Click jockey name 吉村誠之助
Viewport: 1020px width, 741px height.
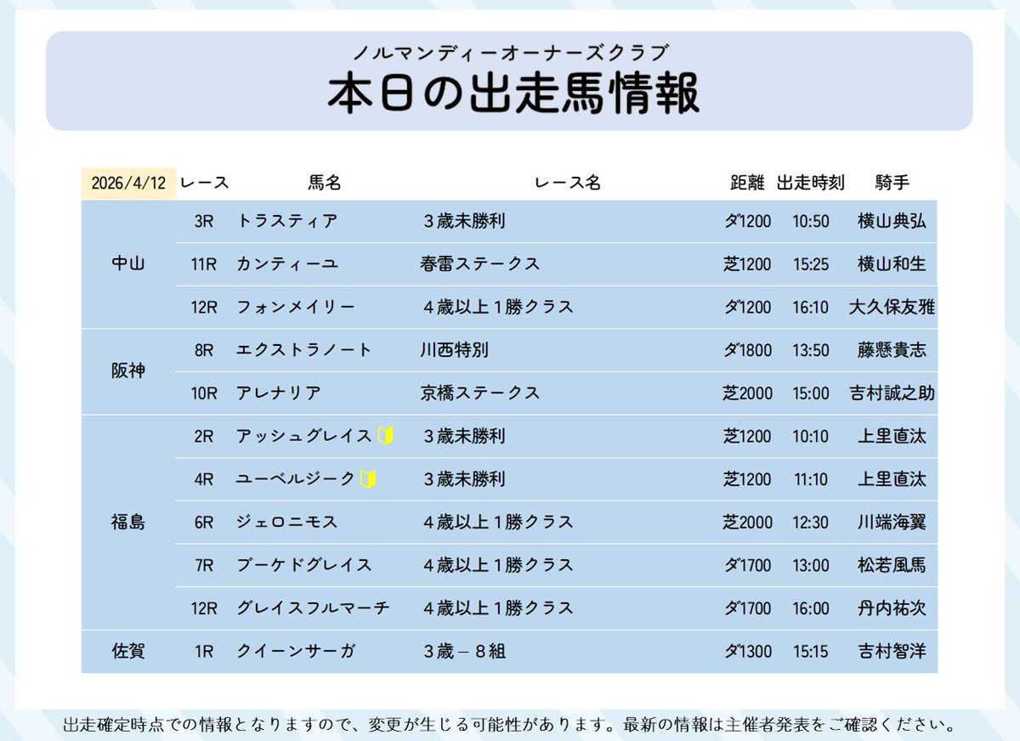point(892,393)
